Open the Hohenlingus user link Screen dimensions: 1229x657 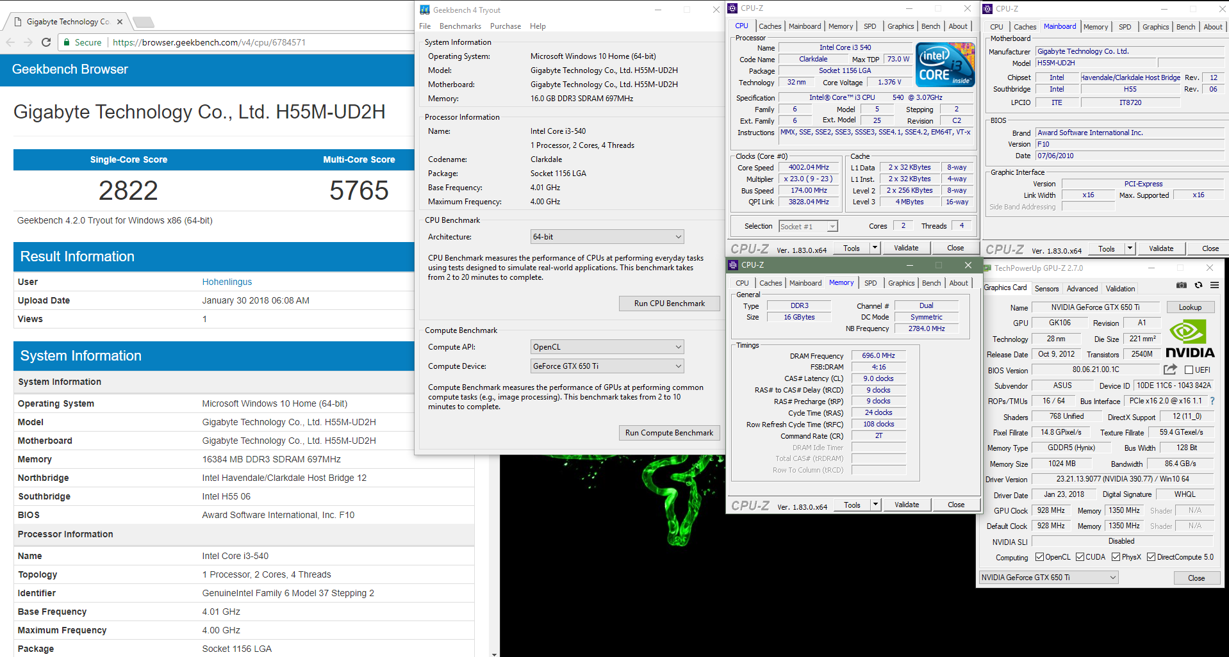227,282
